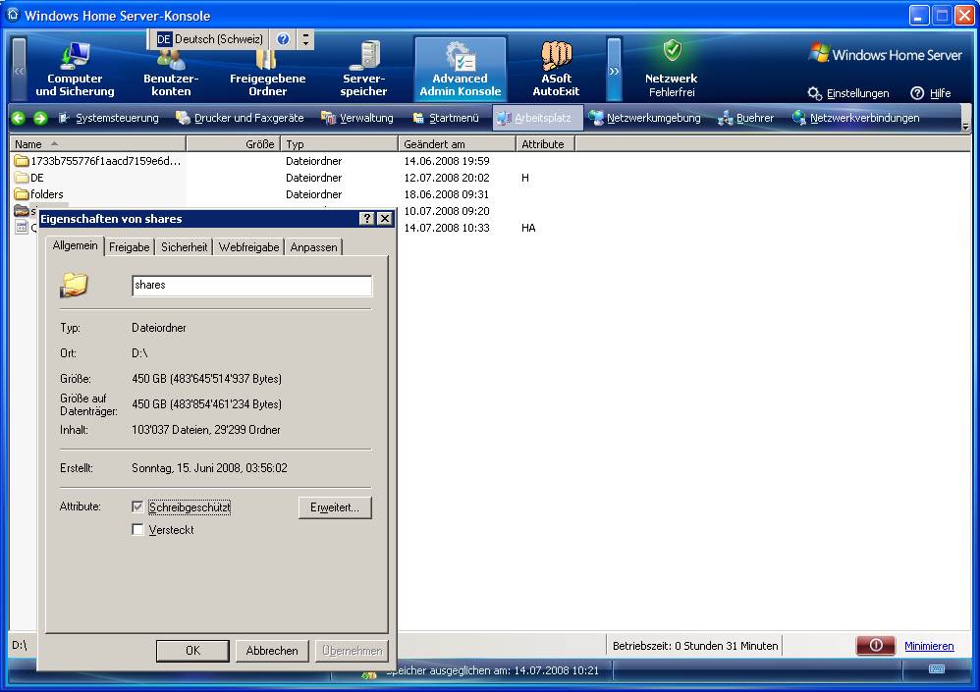Expand the shortcut bar overflow arrow
This screenshot has width=980, height=692.
pyautogui.click(x=965, y=126)
